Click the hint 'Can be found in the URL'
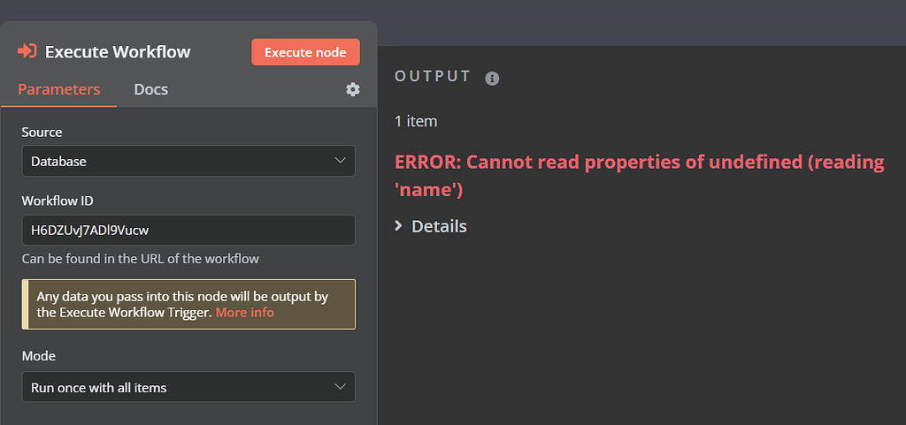This screenshot has height=425, width=906. click(x=141, y=258)
